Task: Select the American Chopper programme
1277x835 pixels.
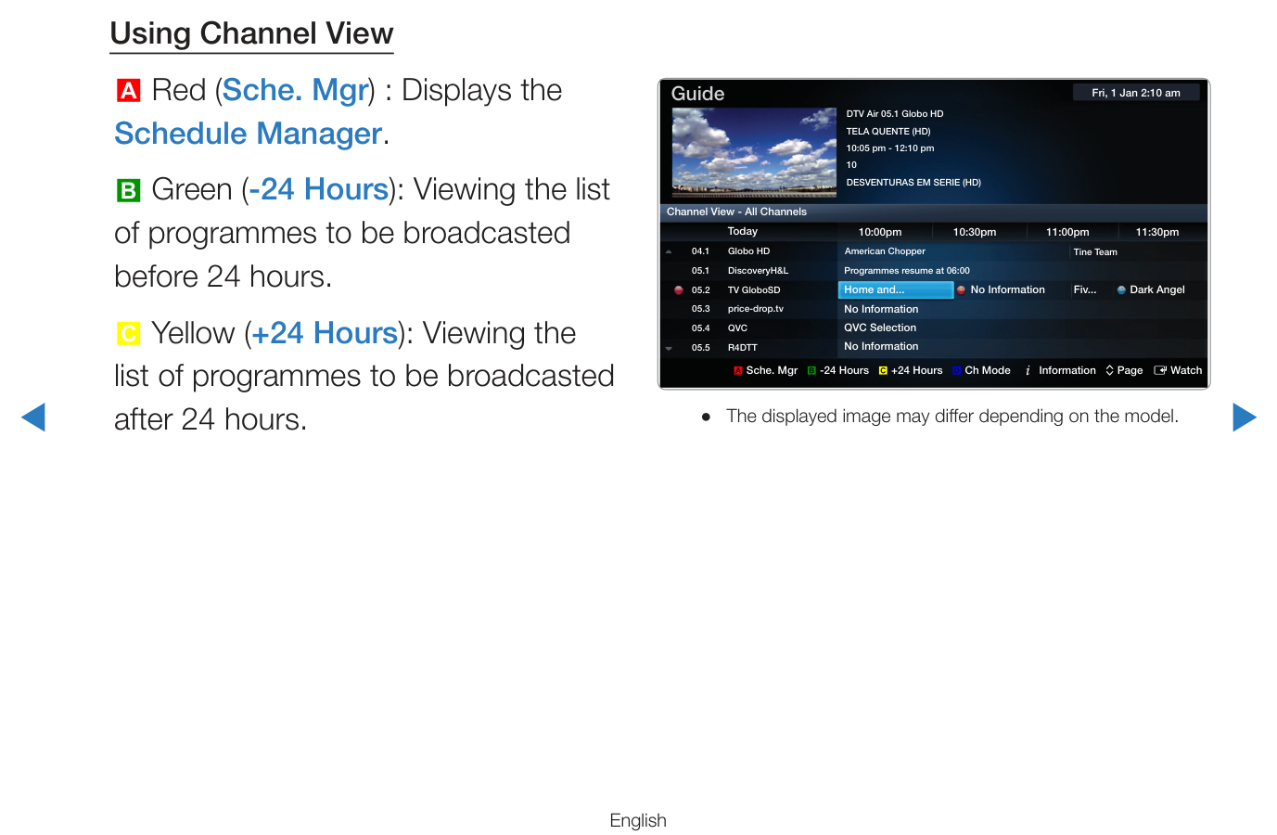Action: (885, 251)
